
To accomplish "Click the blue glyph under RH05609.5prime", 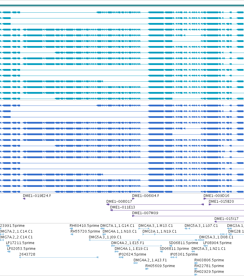I will click(x=147, y=269).
